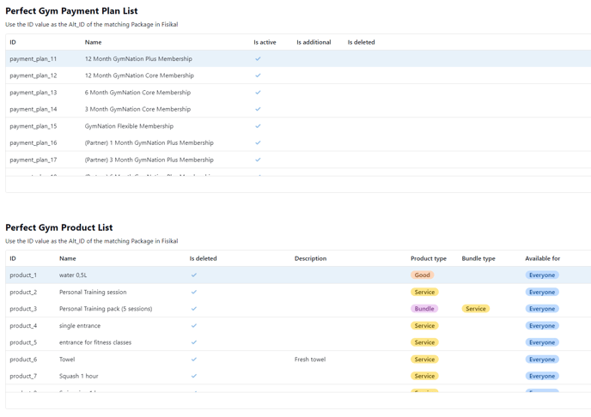The width and height of the screenshot is (591, 417).
Task: Click Everyone tag for single entrance
Action: (x=542, y=325)
